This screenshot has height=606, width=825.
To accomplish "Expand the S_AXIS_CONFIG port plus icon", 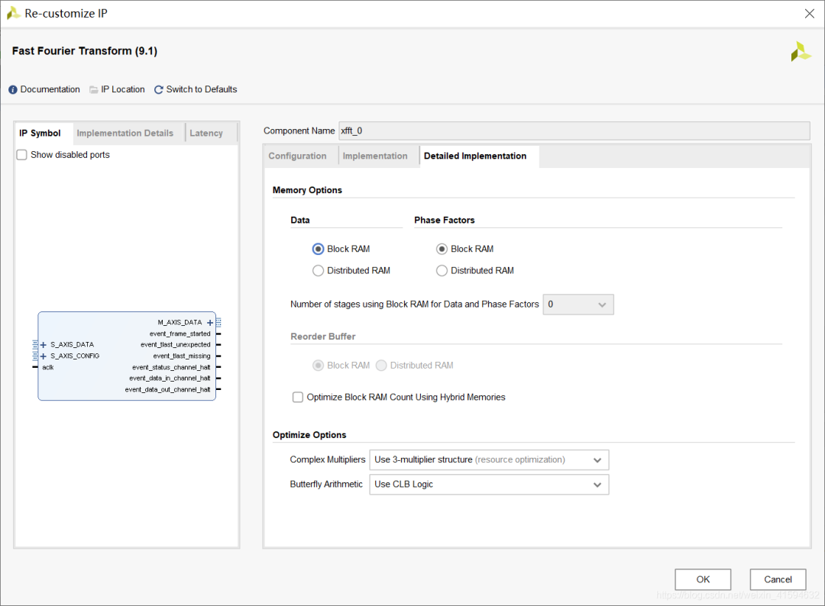I will 44,356.
